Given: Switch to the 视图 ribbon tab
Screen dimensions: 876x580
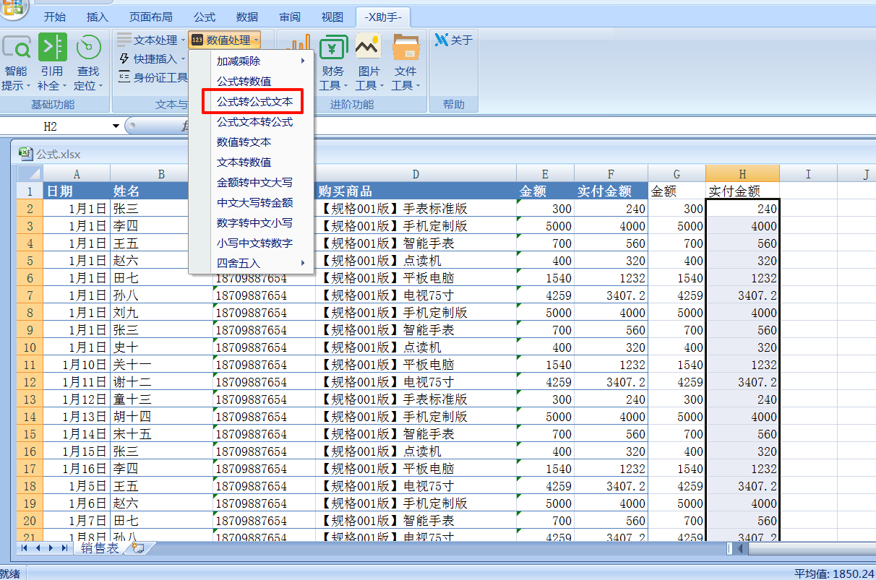Looking at the screenshot, I should click(332, 17).
